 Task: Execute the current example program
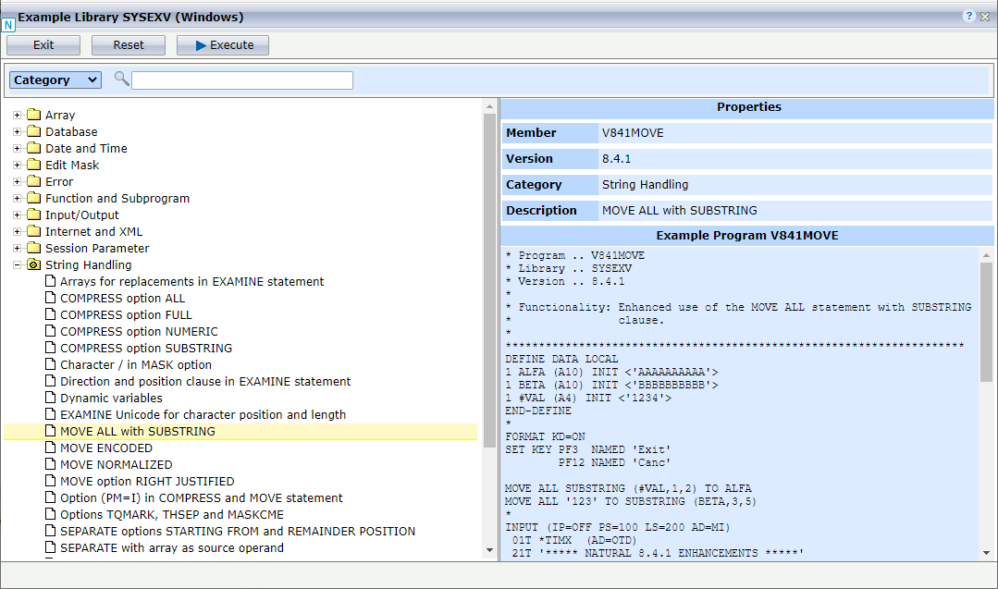point(222,44)
